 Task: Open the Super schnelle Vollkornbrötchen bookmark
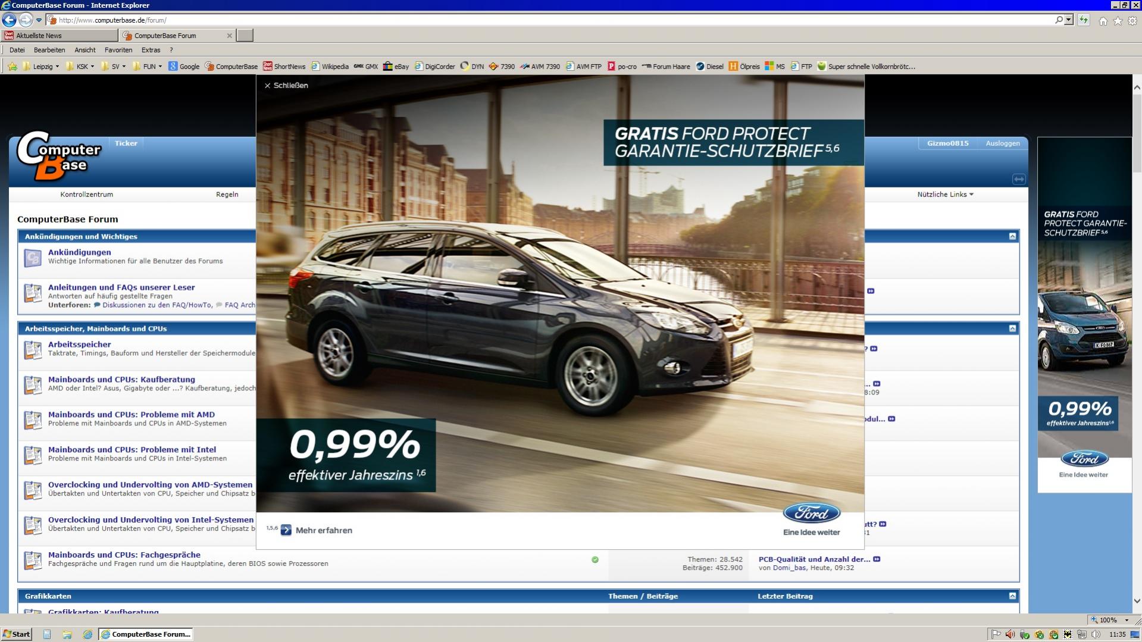(x=866, y=67)
